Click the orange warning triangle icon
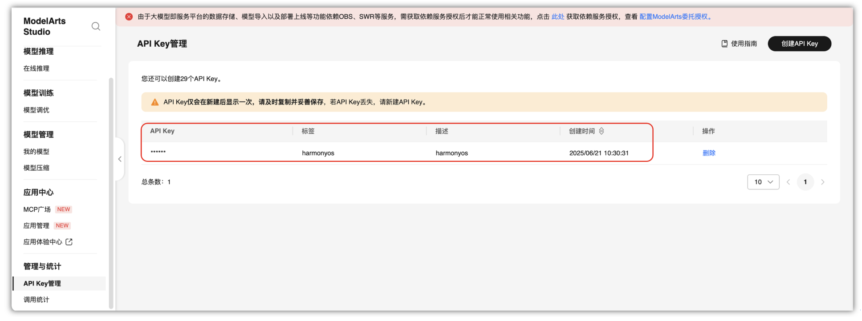 click(x=155, y=102)
